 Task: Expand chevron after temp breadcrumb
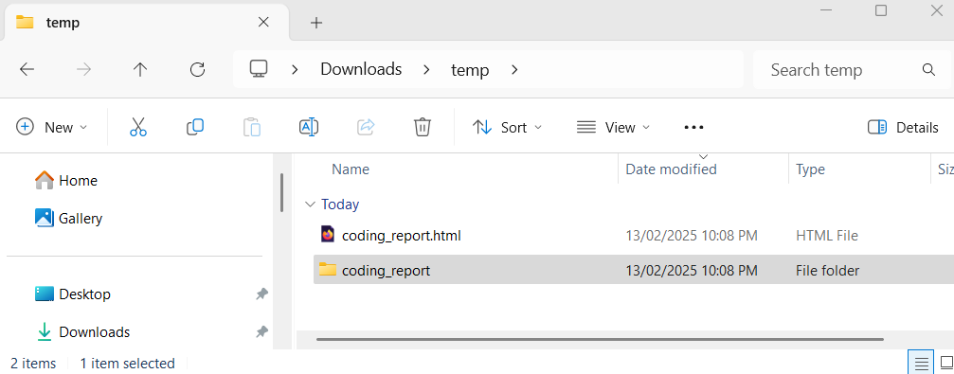514,70
